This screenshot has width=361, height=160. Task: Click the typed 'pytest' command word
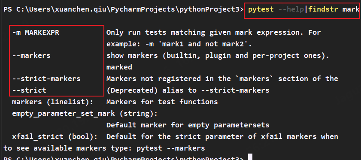[x=261, y=9]
